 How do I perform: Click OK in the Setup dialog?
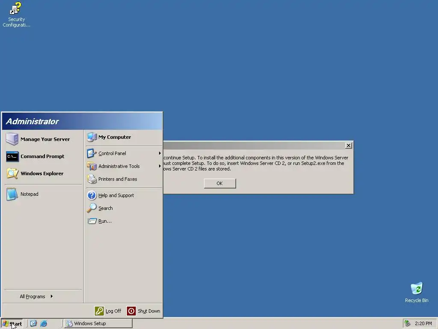[x=220, y=183]
